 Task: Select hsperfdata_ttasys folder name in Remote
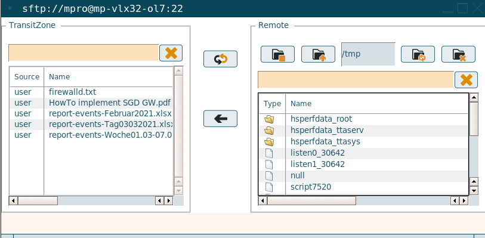click(x=325, y=142)
